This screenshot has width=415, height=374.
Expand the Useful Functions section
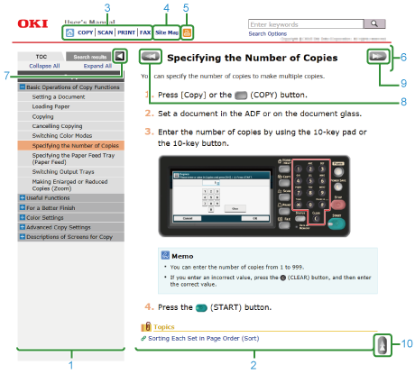tap(23, 197)
